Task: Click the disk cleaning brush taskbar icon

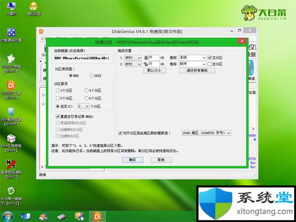Action: click(x=43, y=217)
